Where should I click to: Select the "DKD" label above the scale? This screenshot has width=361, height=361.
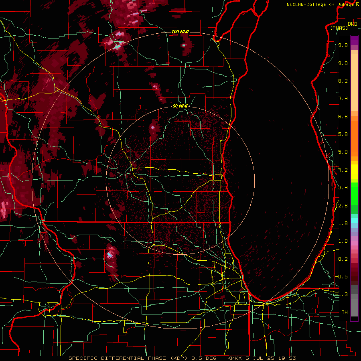353,24
